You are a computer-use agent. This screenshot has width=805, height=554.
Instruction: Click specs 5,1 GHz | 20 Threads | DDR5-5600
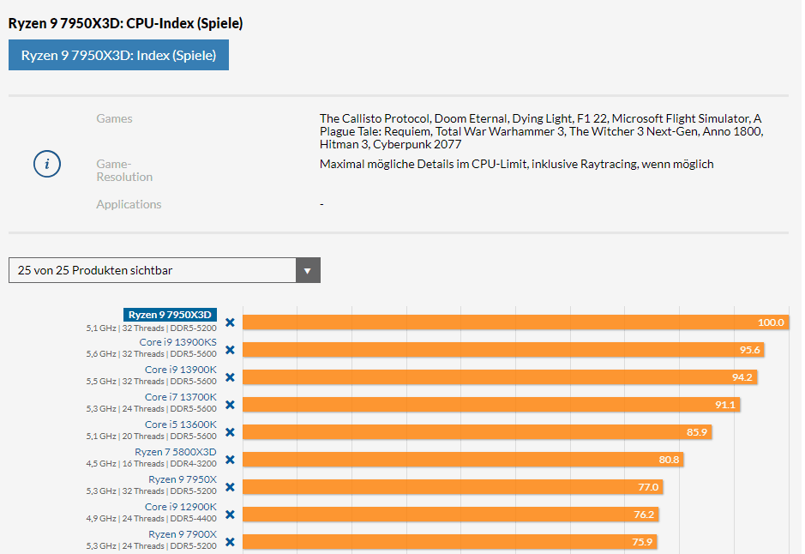(152, 437)
